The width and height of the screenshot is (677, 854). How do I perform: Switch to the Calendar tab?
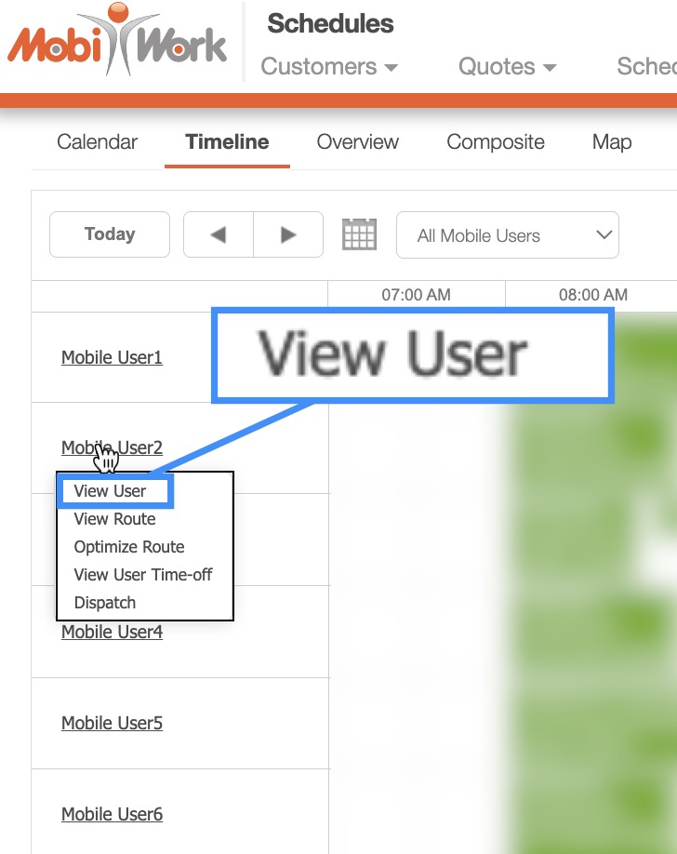coord(97,142)
